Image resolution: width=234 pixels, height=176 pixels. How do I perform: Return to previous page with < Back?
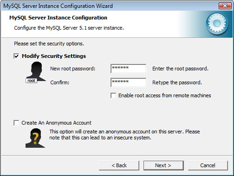click(119, 165)
